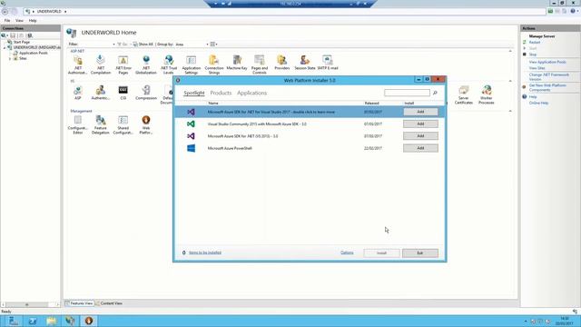Add Visual Studio Community 2015 with Azure SDK
The image size is (581, 327).
(x=420, y=124)
